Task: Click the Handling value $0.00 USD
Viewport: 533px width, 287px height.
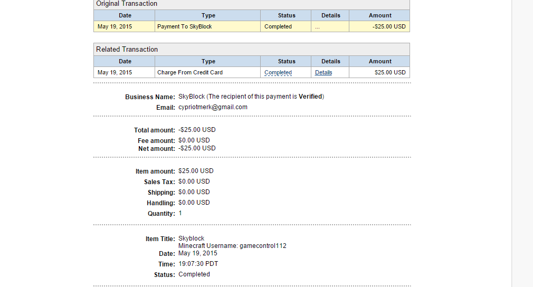Action: coord(194,203)
